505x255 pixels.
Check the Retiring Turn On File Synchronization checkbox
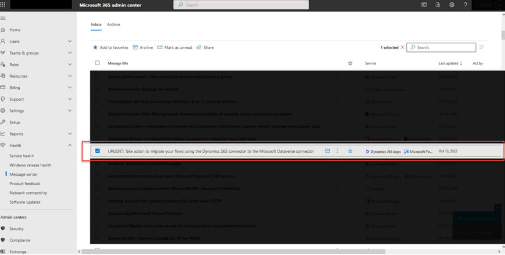(x=97, y=201)
